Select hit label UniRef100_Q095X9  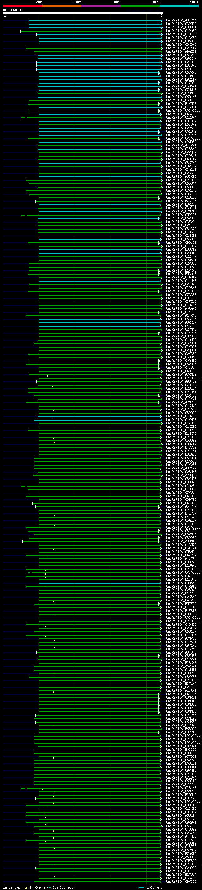(x=181, y=128)
